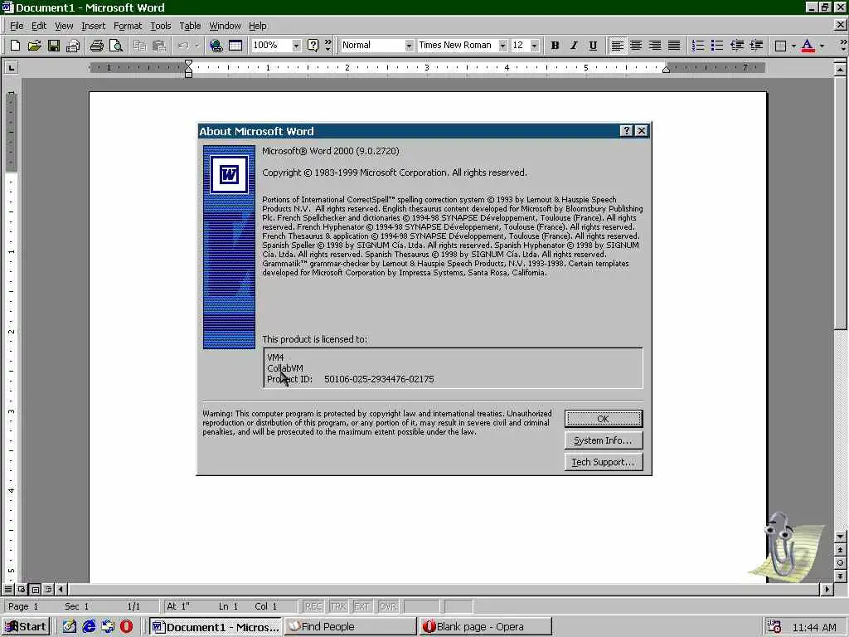This screenshot has width=849, height=637.
Task: Toggle Align Right paragraph alignment
Action: pyautogui.click(x=655, y=46)
